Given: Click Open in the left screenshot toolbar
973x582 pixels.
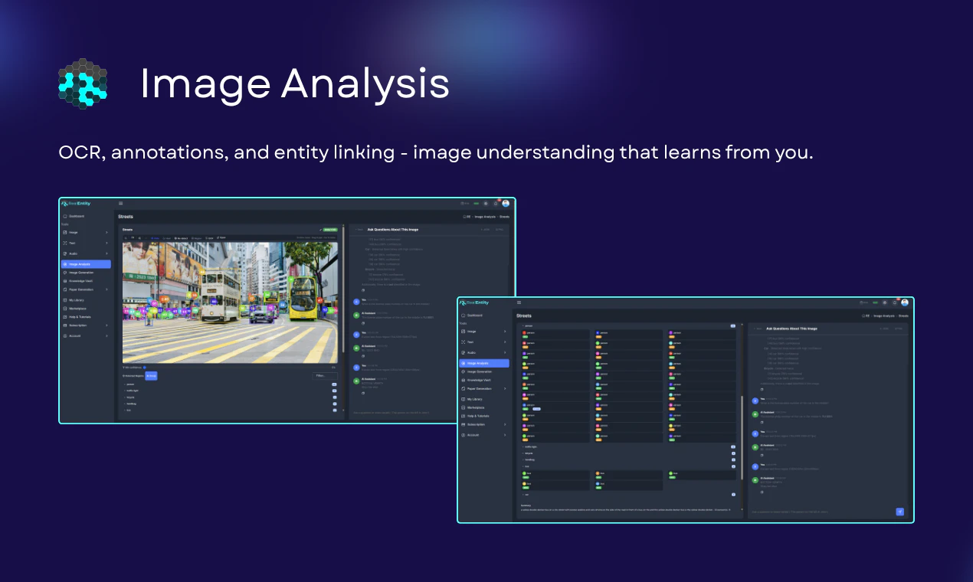Looking at the screenshot, I should click(221, 237).
